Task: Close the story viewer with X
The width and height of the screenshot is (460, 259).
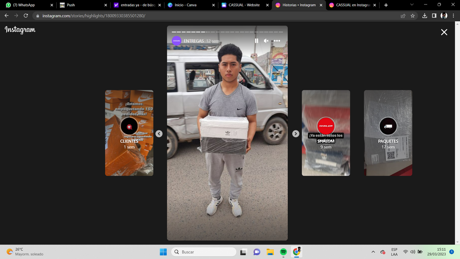Action: tap(444, 32)
